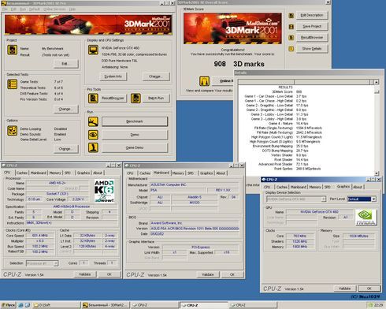Open the D:\Soft taskbar item

(56, 305)
